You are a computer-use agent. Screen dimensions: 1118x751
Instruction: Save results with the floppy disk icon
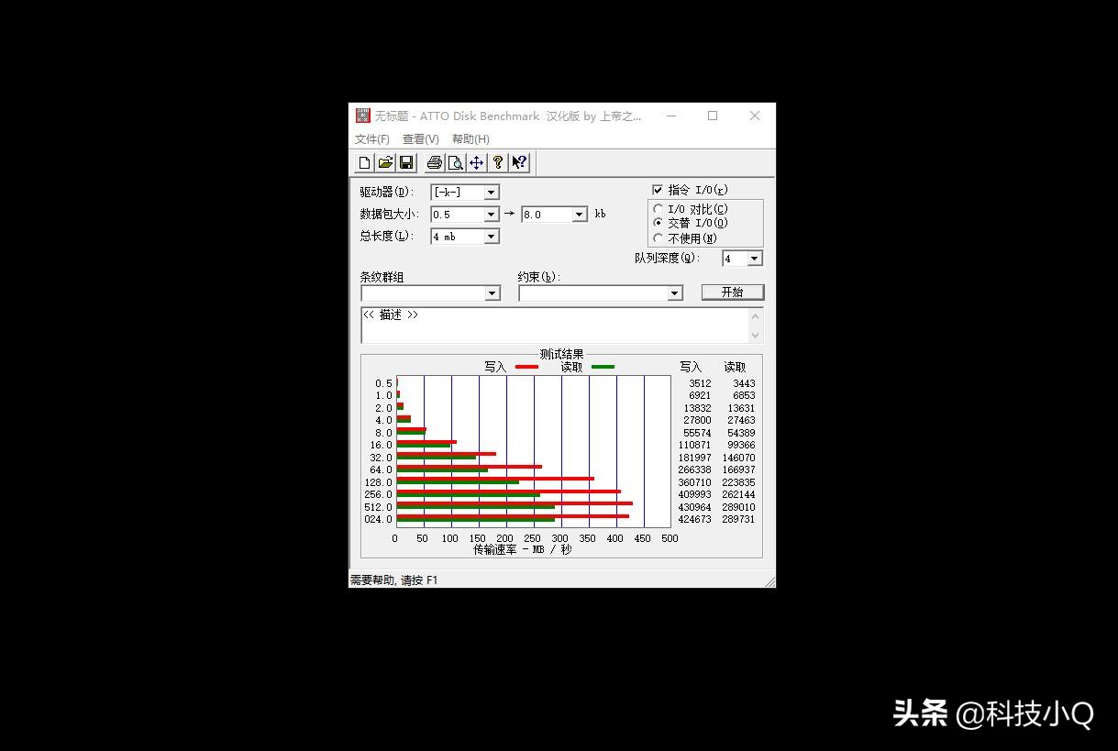click(407, 162)
